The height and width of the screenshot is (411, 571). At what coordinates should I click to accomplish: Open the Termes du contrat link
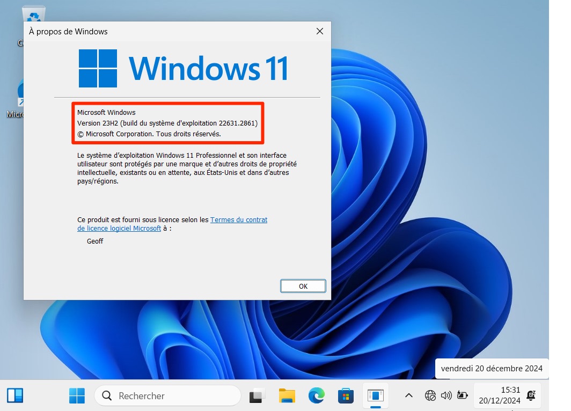click(239, 220)
